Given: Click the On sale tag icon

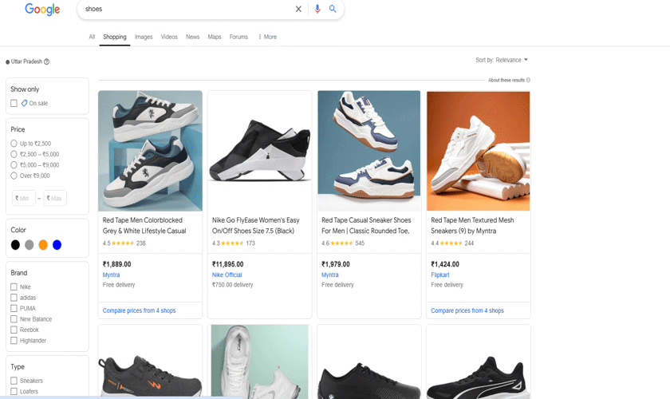Looking at the screenshot, I should (25, 103).
